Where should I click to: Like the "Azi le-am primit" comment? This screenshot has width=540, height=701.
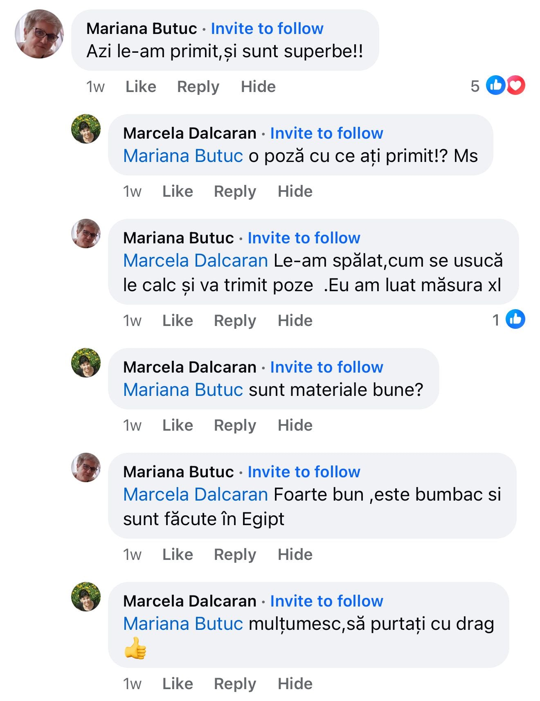(141, 87)
